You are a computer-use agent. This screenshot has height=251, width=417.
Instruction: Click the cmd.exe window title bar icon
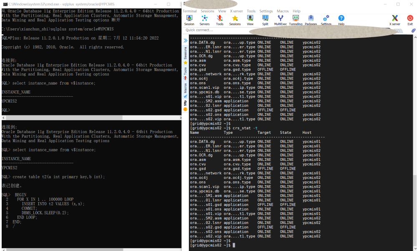[x=5, y=4]
